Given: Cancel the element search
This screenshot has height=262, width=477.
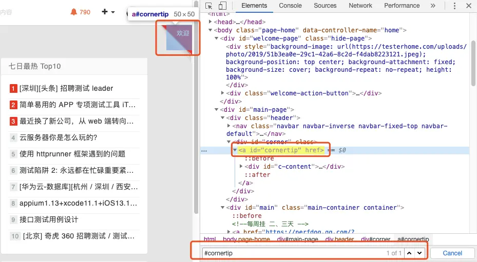Looking at the screenshot, I should [452, 253].
